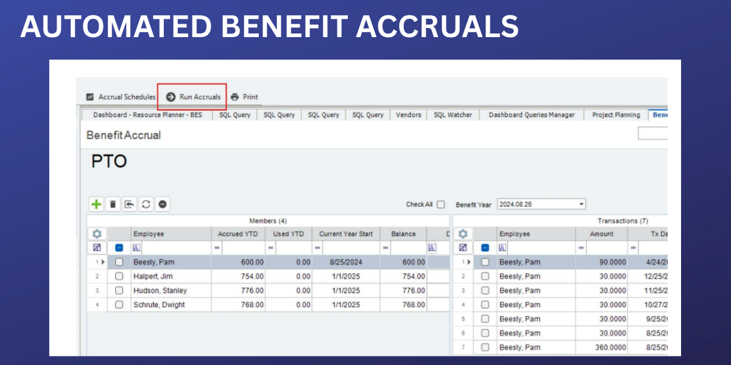Open the Dashboard Queries Manager tab

point(531,114)
